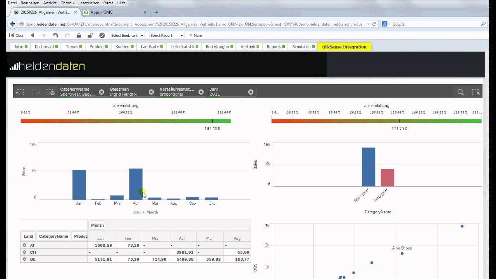
Task: Click the red Babywear bar
Action: click(x=387, y=177)
